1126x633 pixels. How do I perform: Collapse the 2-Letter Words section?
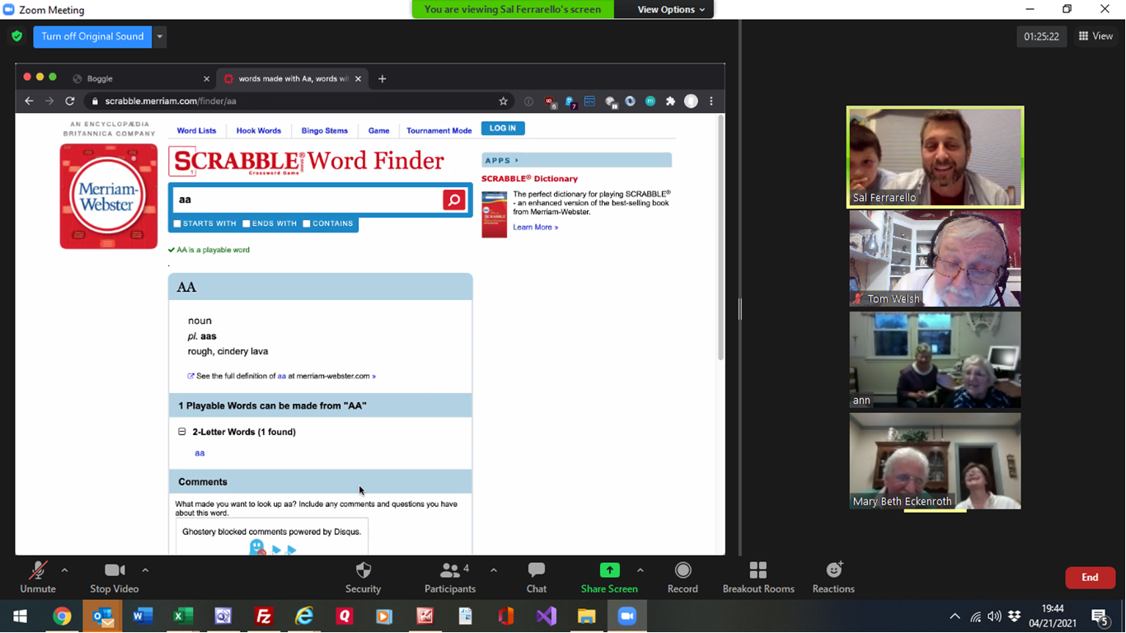point(182,432)
